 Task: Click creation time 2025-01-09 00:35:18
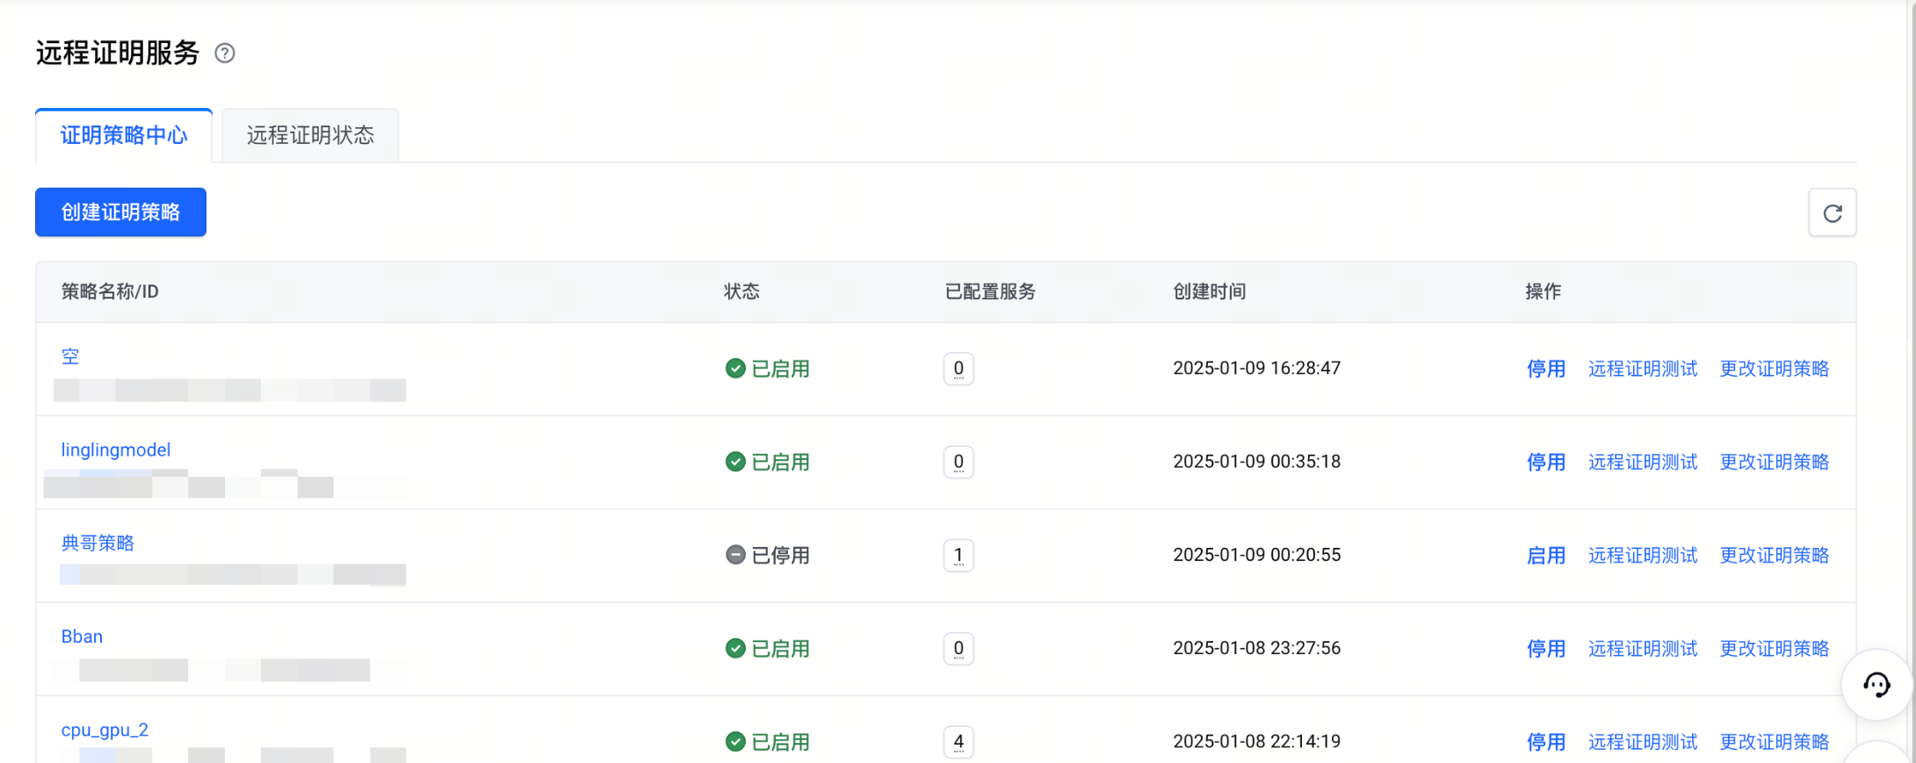[1257, 461]
